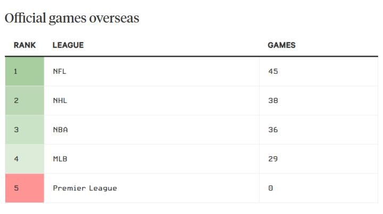Select the red rank 5 cell
383x214 pixels.
24,188
